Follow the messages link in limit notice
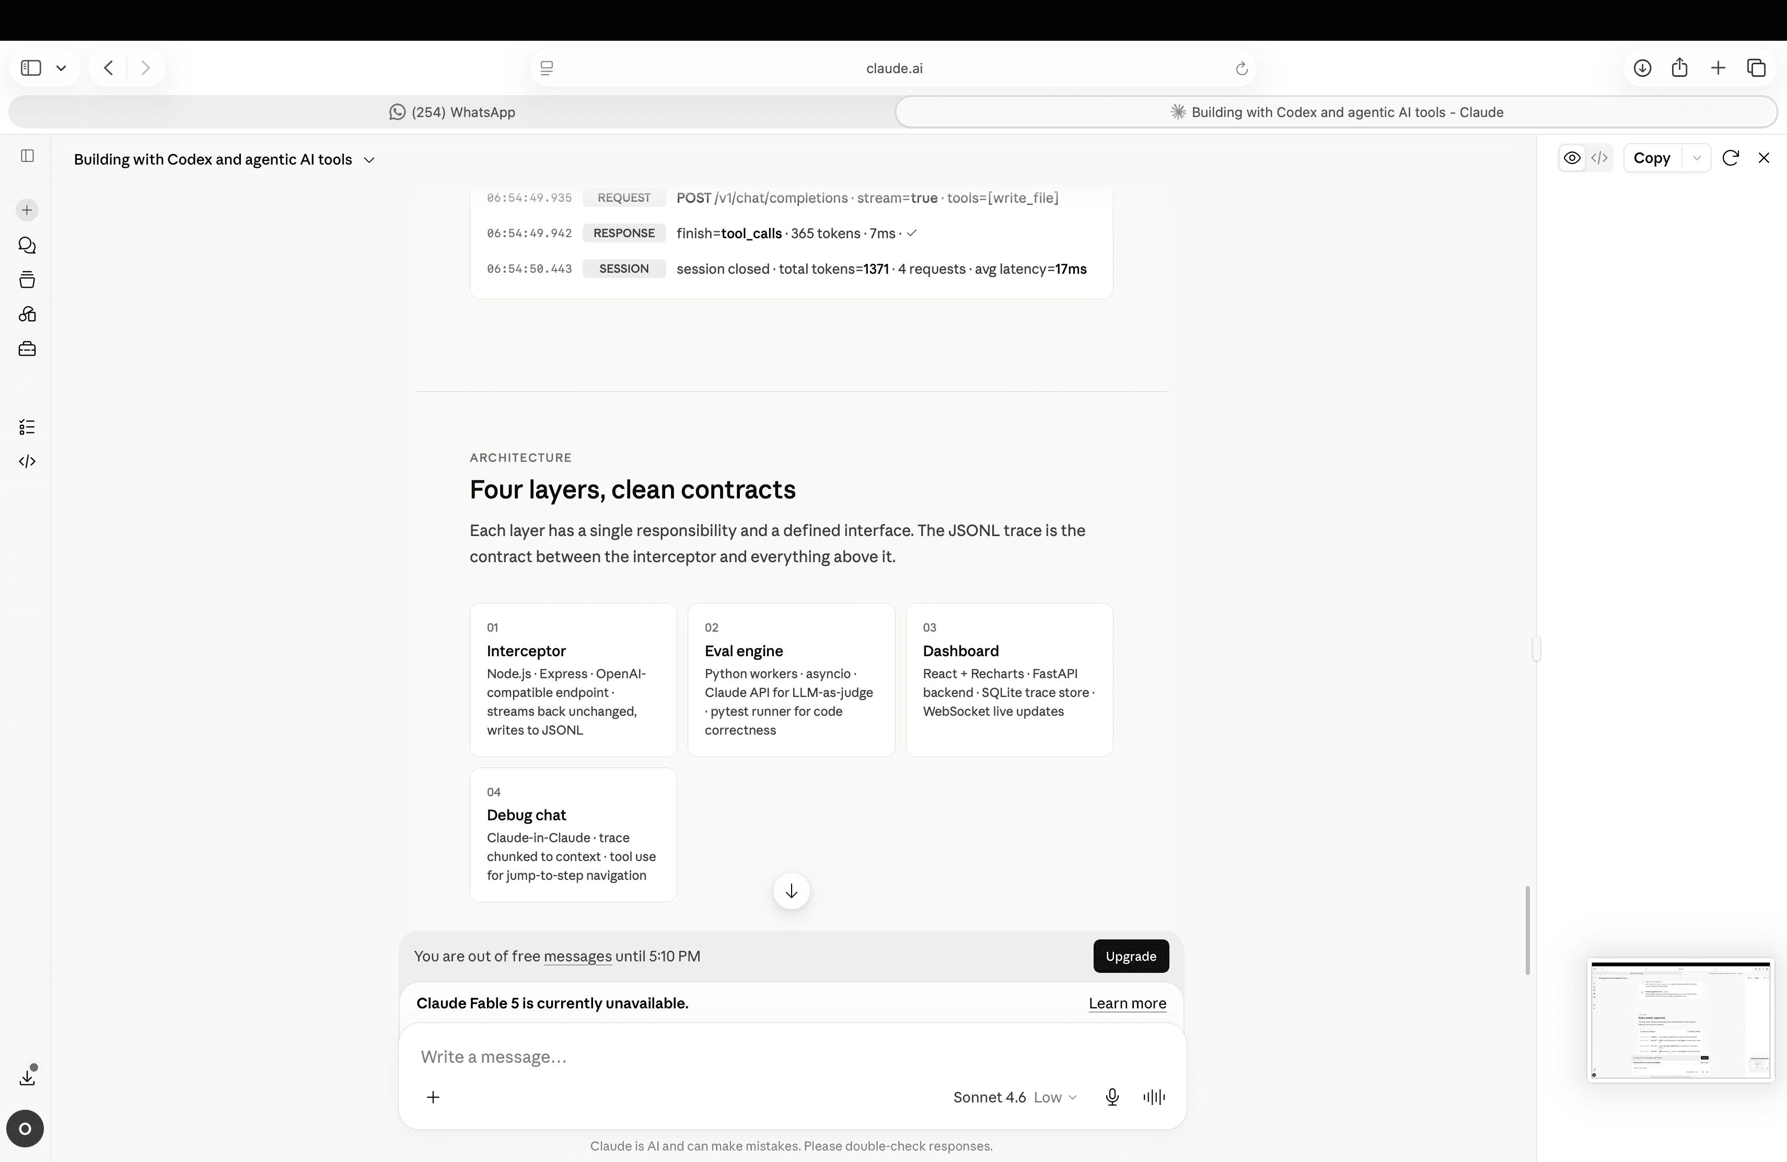Screen dimensions: 1787x1162 [x=577, y=956]
